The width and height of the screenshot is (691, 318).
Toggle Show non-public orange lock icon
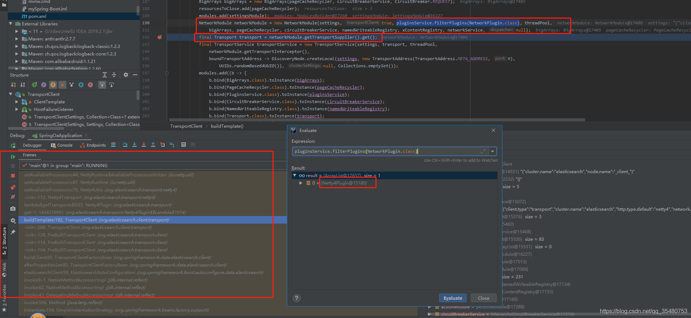62,85
